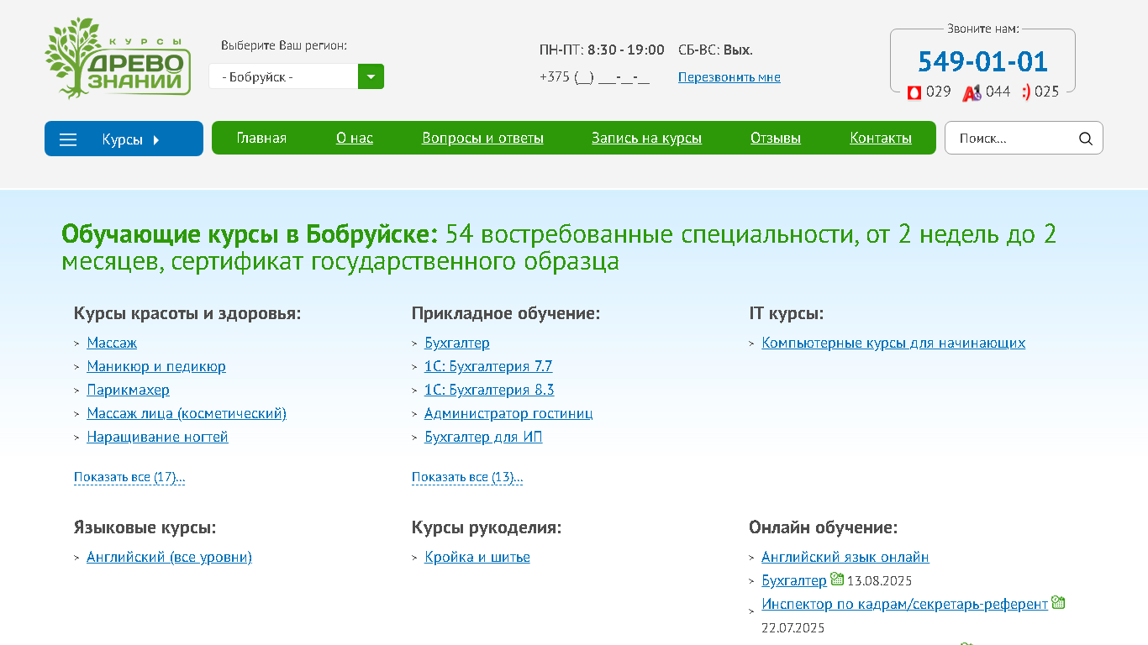
Task: Open '1С: Бухгалтерия 7.7' course link
Action: [x=488, y=366]
